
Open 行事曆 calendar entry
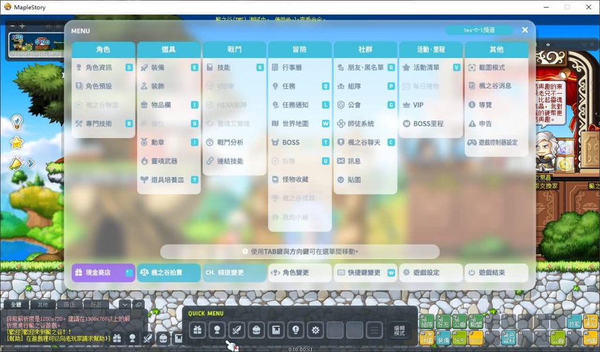pos(299,67)
